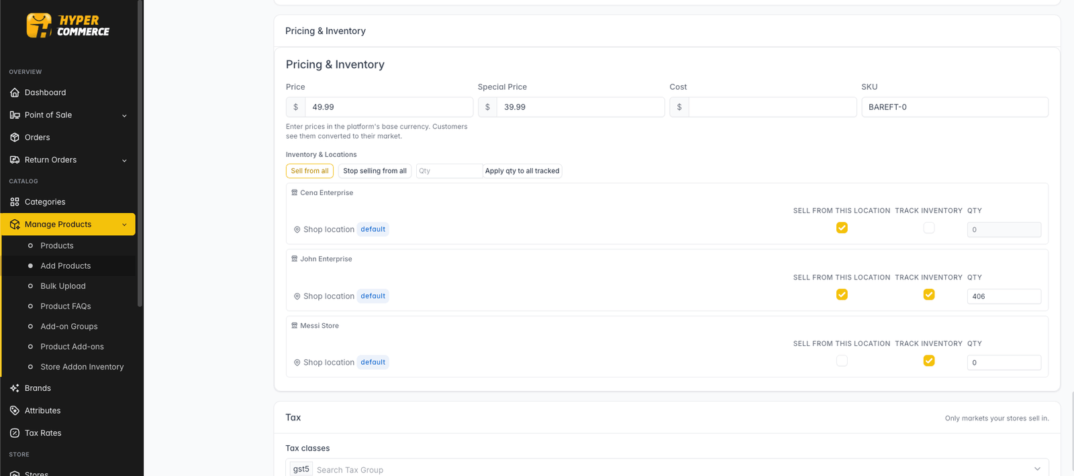
Task: Click Apply qty to all tracked button
Action: [x=522, y=171]
